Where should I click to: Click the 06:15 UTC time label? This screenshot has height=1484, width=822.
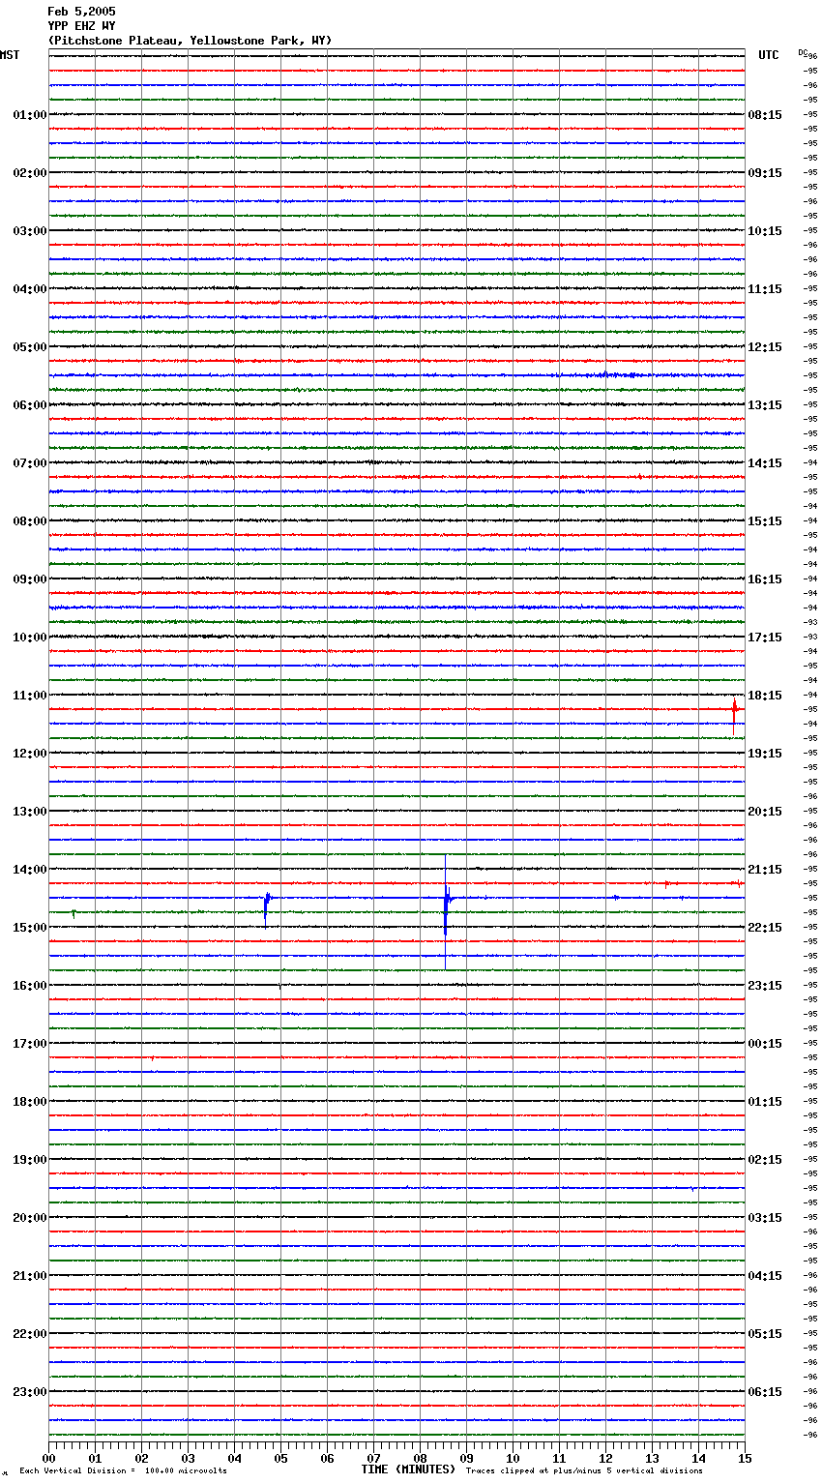pos(765,1392)
